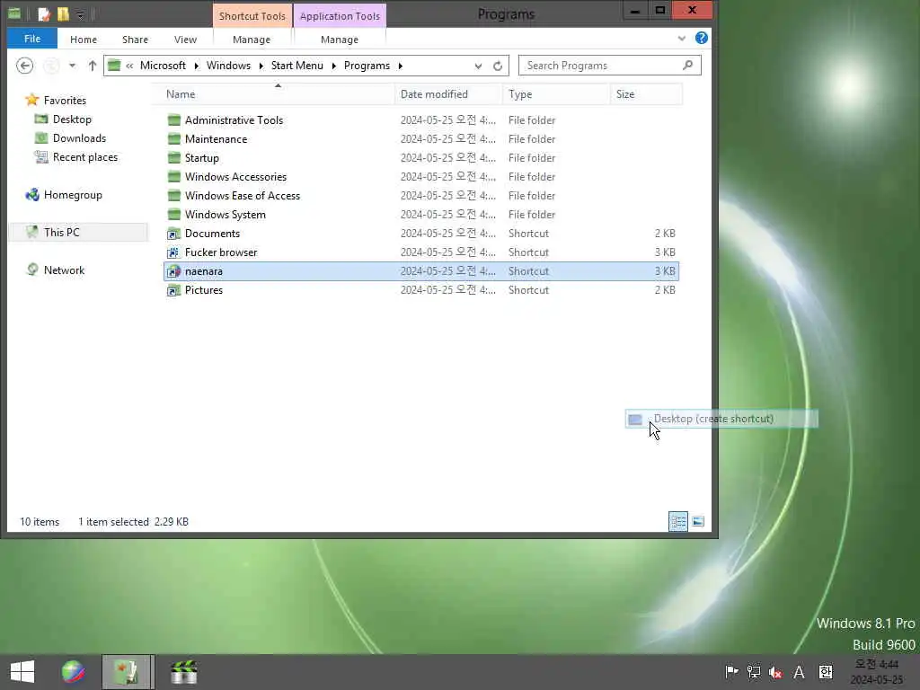Select the Windows System folder icon

[173, 214]
